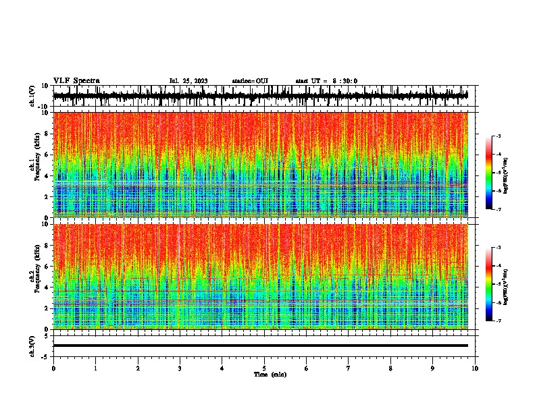Click the time axis tick label "3"

180,368
